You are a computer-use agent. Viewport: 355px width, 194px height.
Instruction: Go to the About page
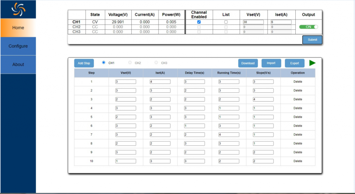coord(18,64)
